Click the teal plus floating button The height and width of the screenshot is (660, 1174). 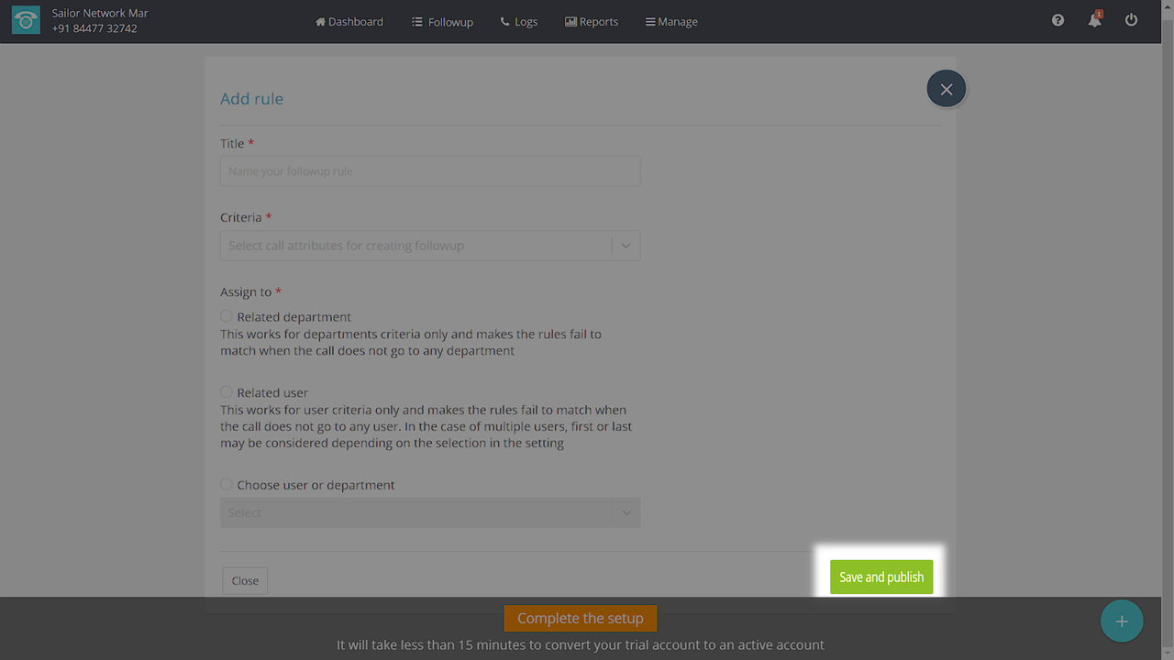point(1121,621)
